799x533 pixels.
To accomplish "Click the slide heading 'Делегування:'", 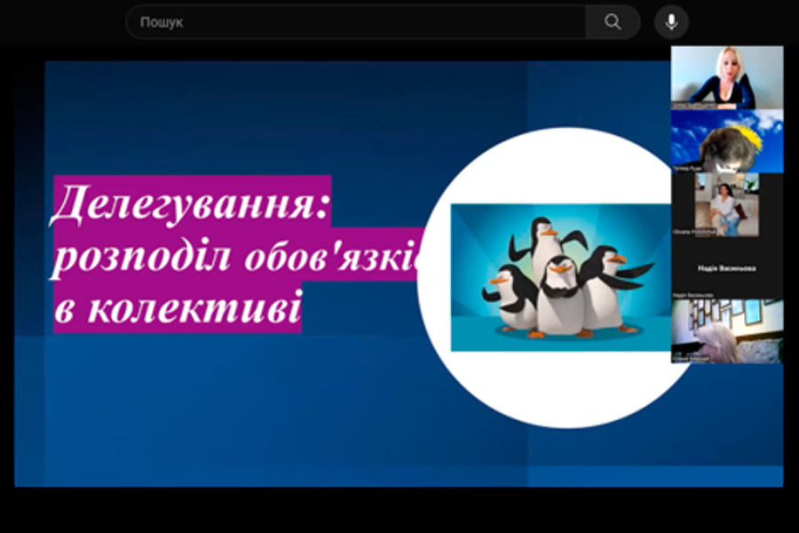I will [x=191, y=203].
